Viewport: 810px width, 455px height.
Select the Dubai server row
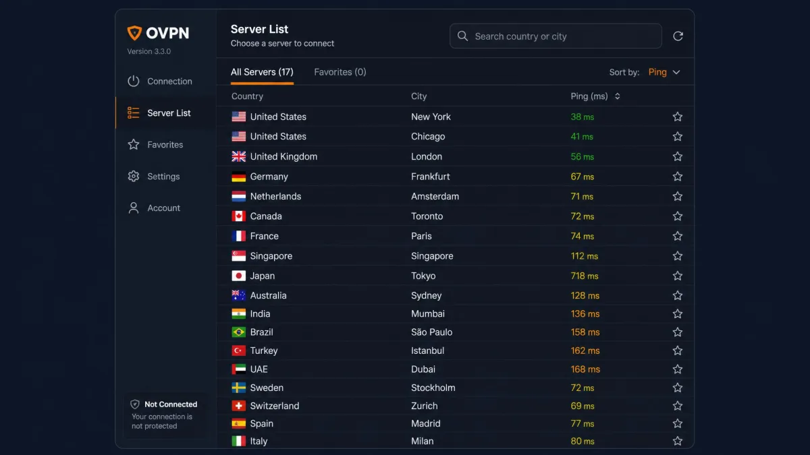click(455, 369)
